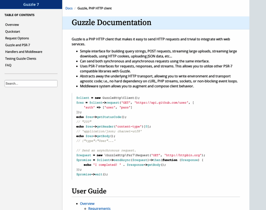Click the 'Middleware system allows you' bullet
The width and height of the screenshot is (266, 210).
(137, 86)
